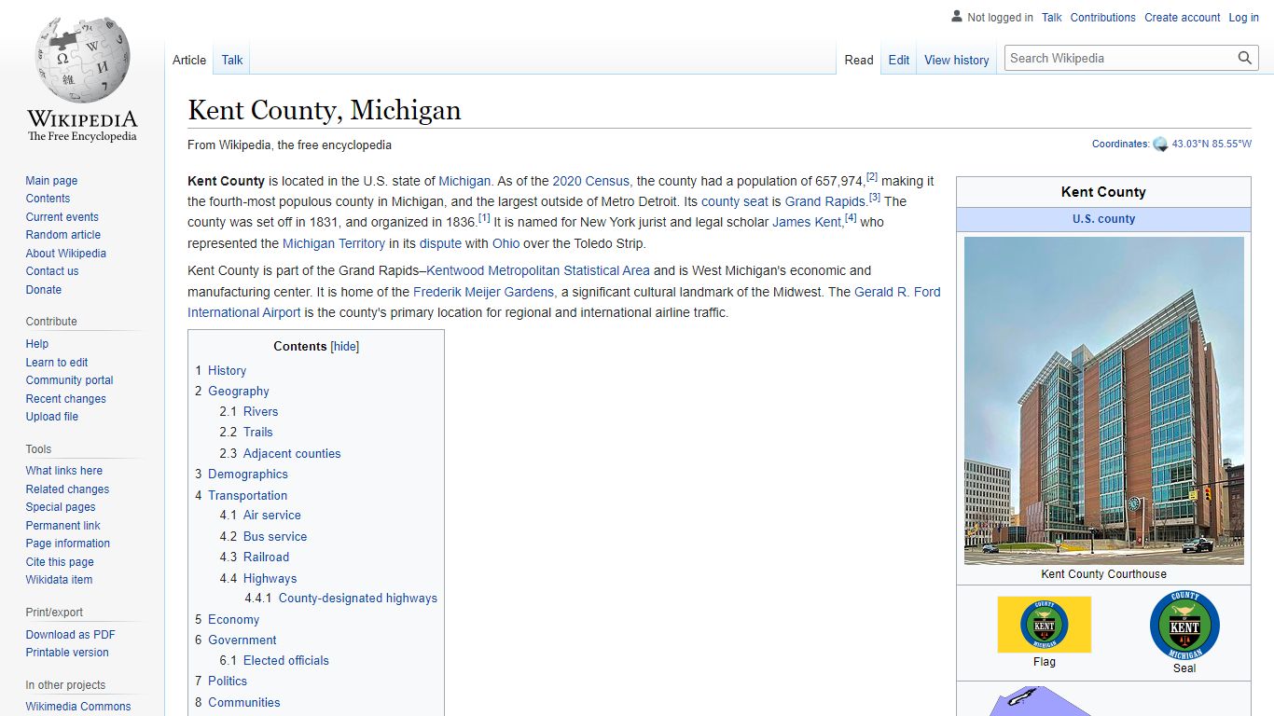Select the Read tab
Viewport: 1274px width, 716px height.
(x=859, y=60)
